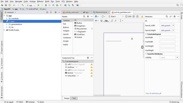Image resolution: width=183 pixels, height=103 pixels.
Task: Open the design surface layers dropdown
Action: [x=97, y=17]
